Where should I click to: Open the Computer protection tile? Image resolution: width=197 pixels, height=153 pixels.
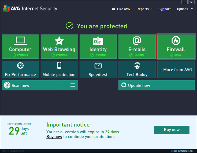click(x=20, y=46)
